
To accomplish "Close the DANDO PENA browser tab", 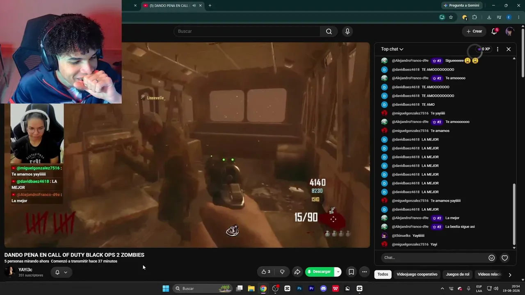I will pos(201,6).
